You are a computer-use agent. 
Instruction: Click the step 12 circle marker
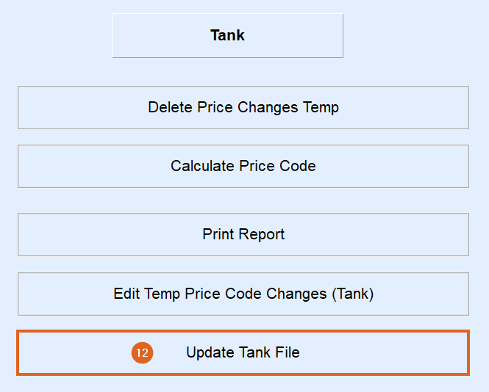(x=142, y=353)
